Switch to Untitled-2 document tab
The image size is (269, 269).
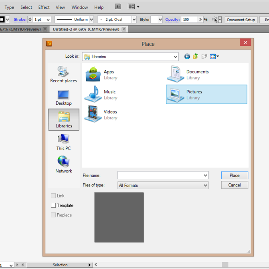pos(86,29)
